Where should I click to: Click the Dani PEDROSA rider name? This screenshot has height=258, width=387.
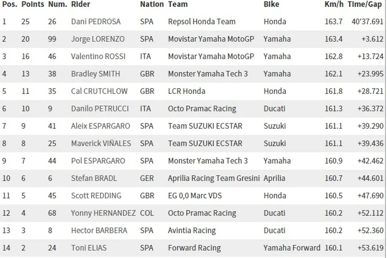coord(96,21)
